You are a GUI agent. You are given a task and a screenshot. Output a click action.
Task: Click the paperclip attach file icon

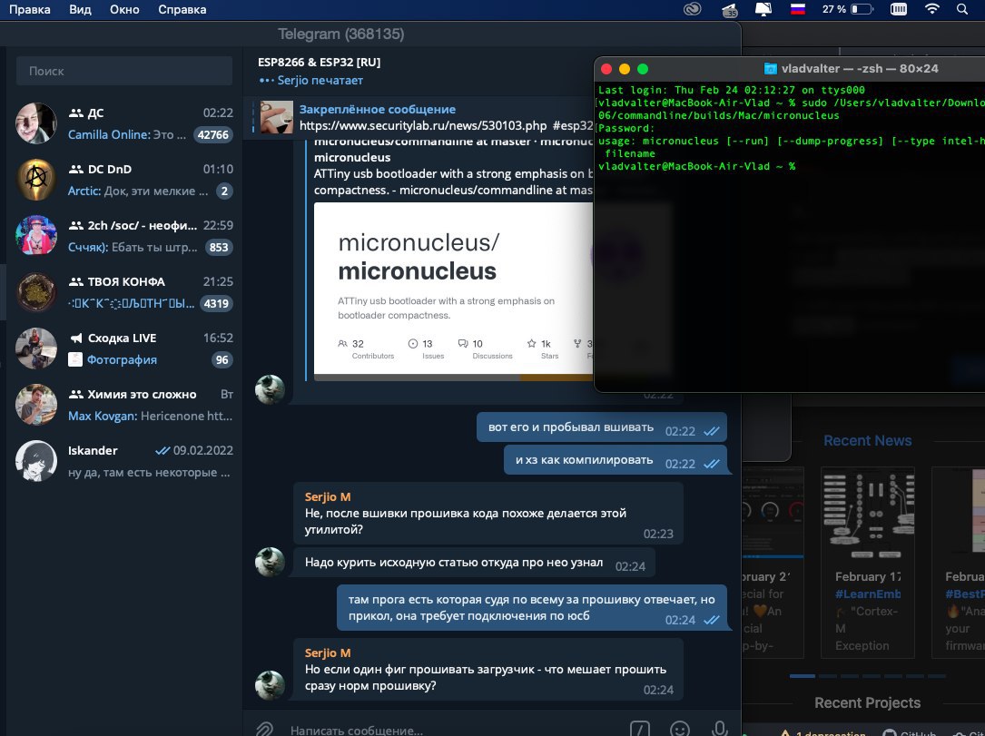click(264, 730)
